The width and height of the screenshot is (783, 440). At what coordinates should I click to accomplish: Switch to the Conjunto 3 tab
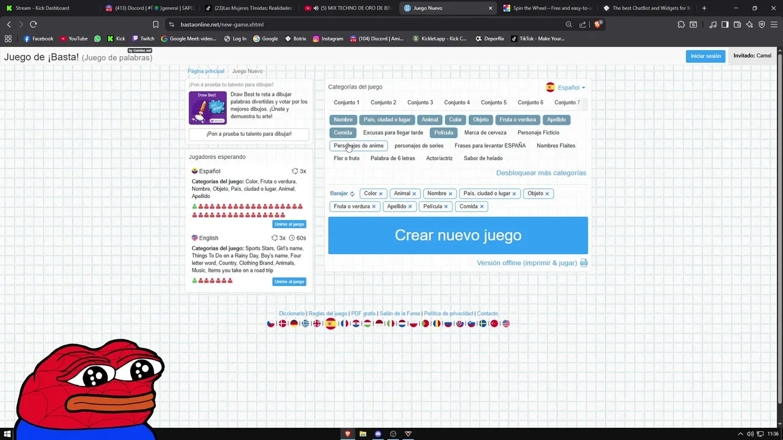pos(420,103)
